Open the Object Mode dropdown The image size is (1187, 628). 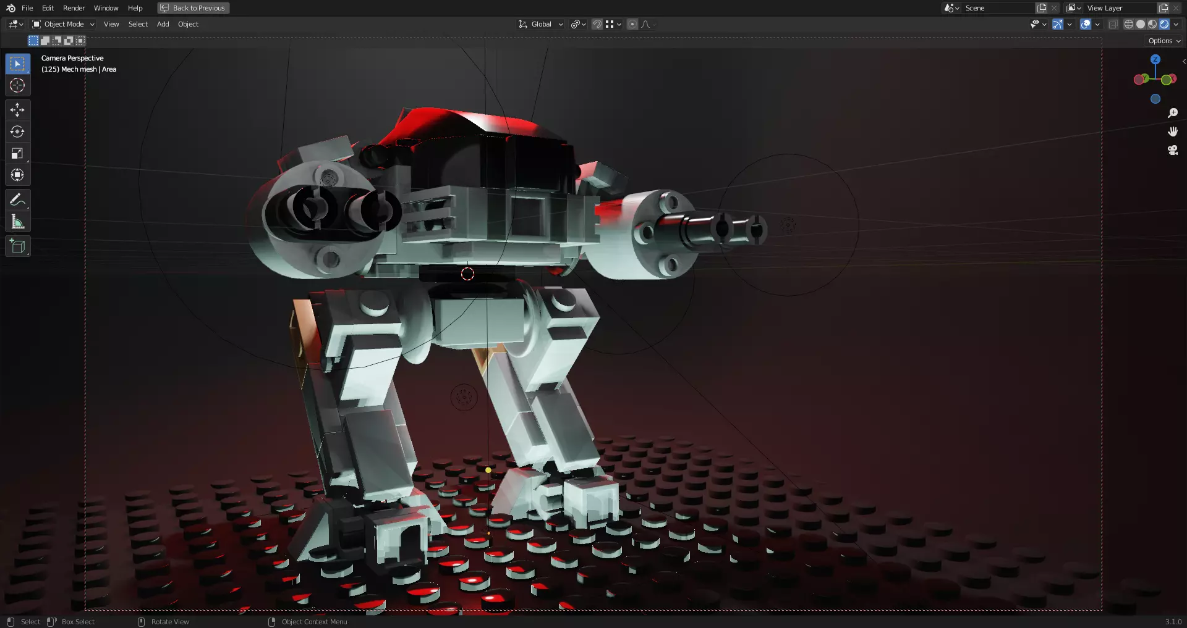[x=63, y=24]
